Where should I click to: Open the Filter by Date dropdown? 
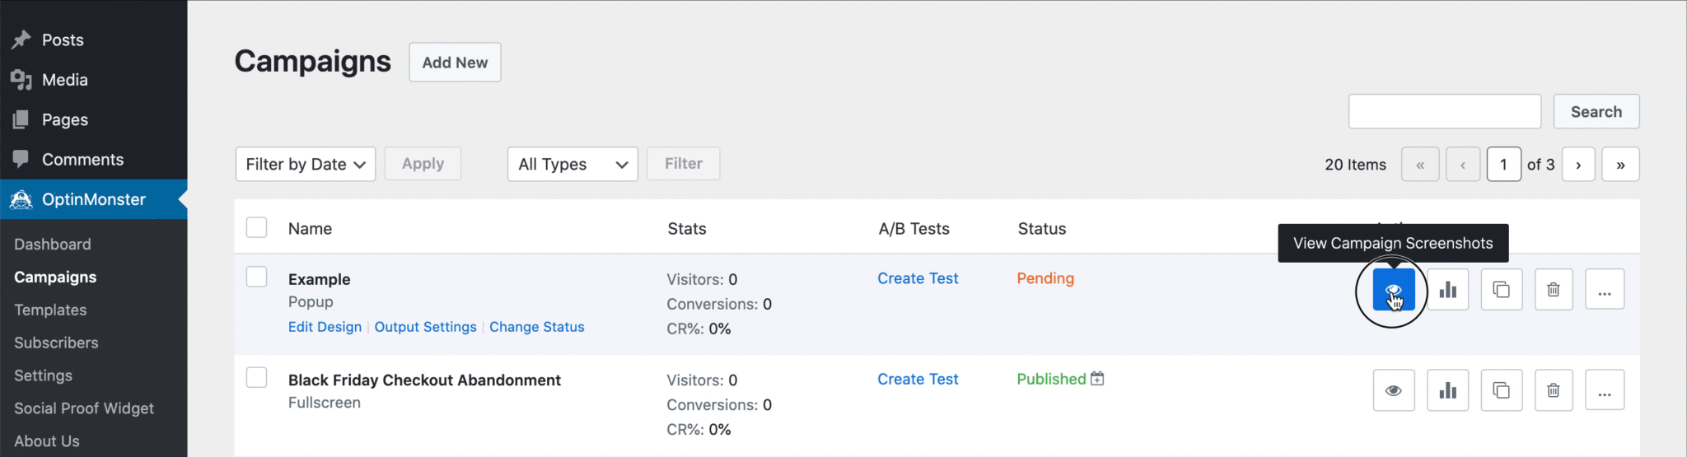coord(306,165)
